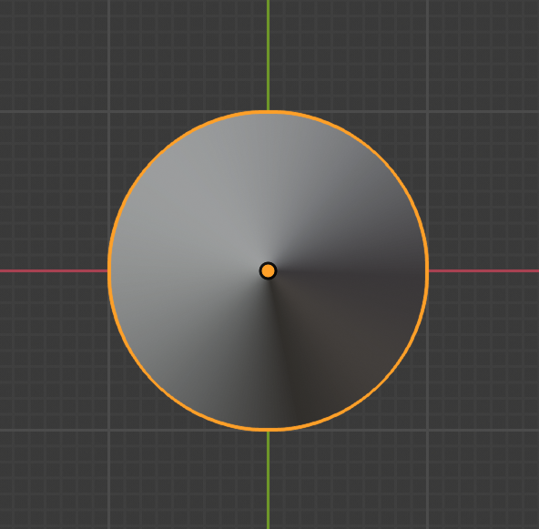Click the orange outline on the cone's left edge
The image size is (539, 529).
pyautogui.click(x=109, y=270)
